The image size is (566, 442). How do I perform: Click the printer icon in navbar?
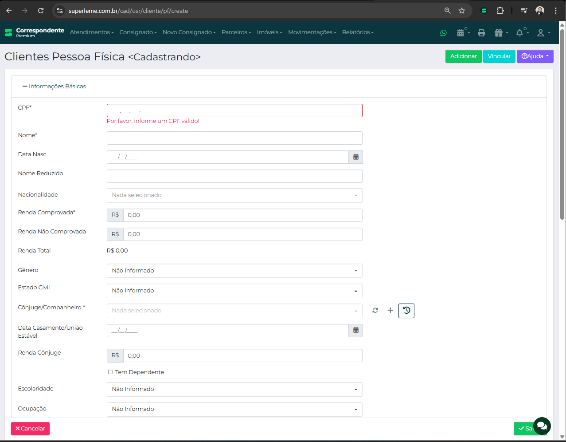481,33
